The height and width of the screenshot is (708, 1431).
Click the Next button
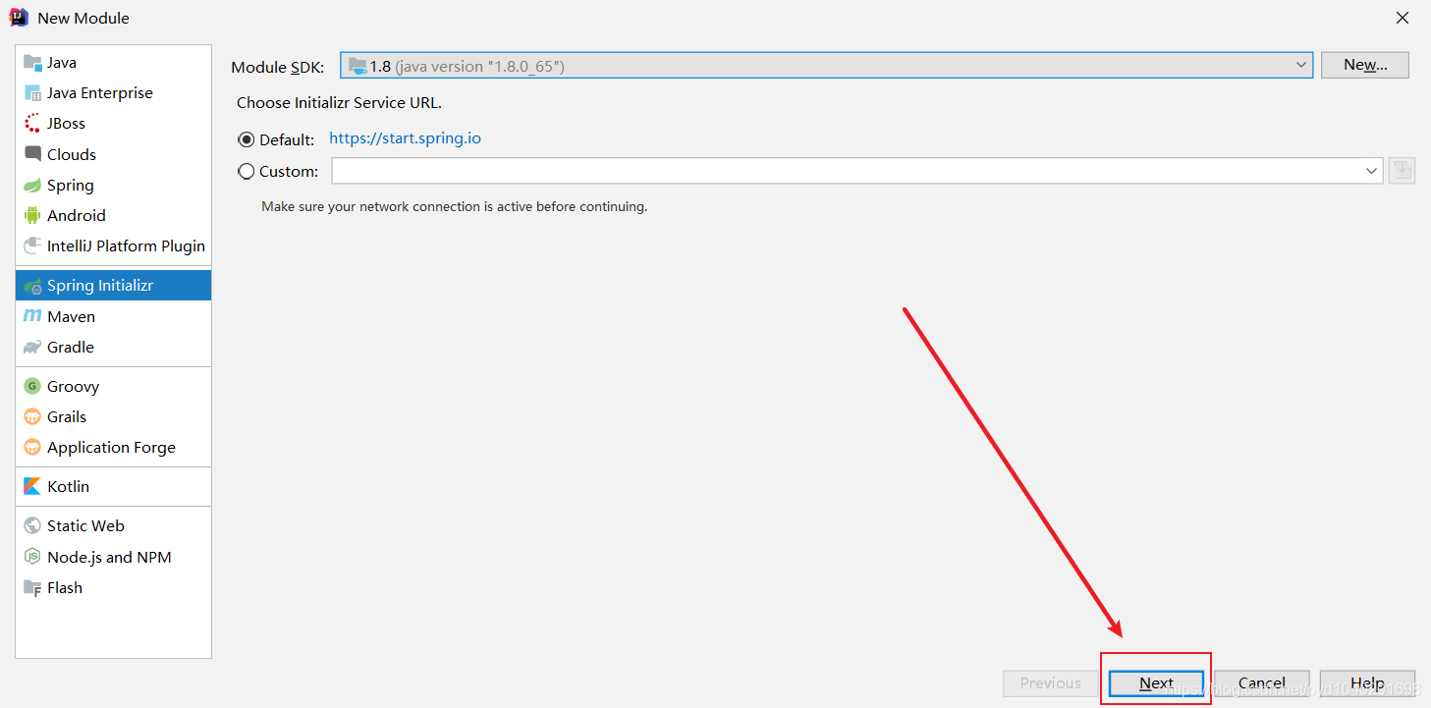(1156, 683)
